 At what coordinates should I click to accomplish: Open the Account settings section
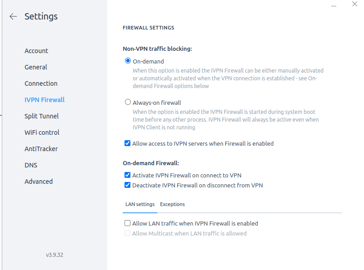(36, 51)
